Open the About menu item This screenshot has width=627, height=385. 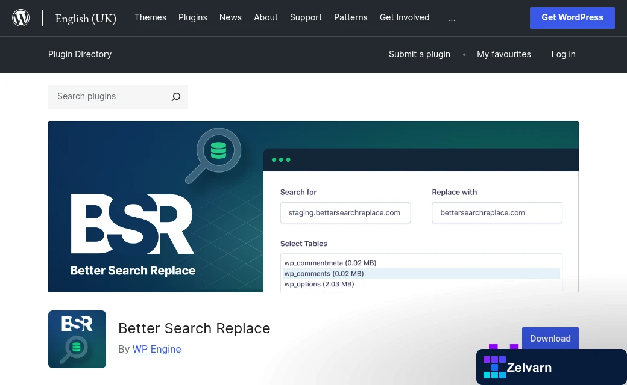point(265,17)
